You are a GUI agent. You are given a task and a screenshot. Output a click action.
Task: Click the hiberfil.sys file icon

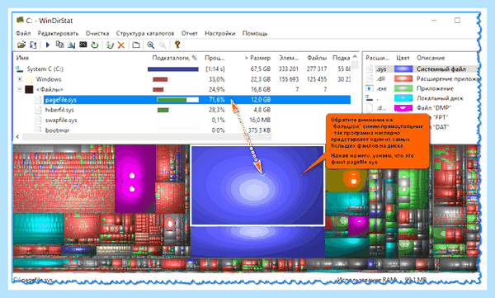[38, 110]
